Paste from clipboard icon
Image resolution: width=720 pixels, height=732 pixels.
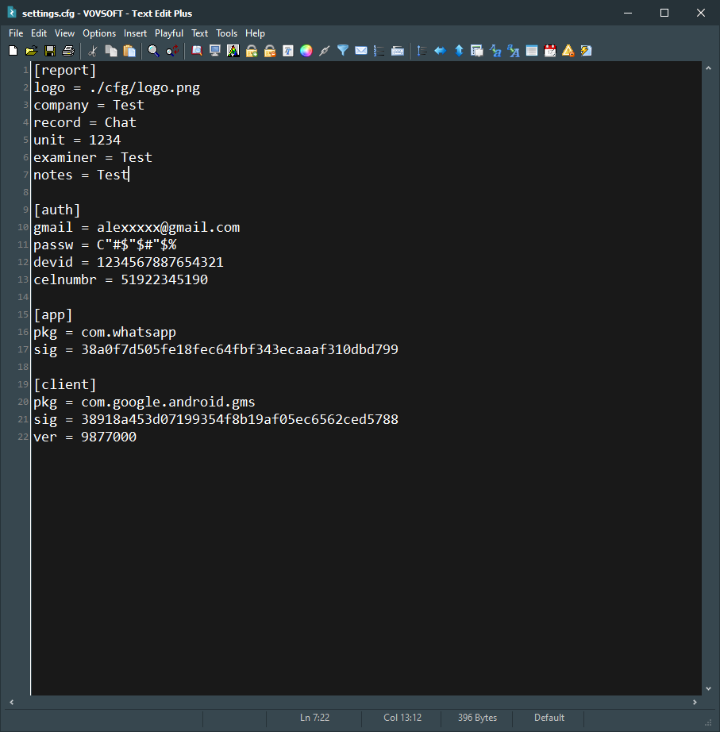[129, 51]
